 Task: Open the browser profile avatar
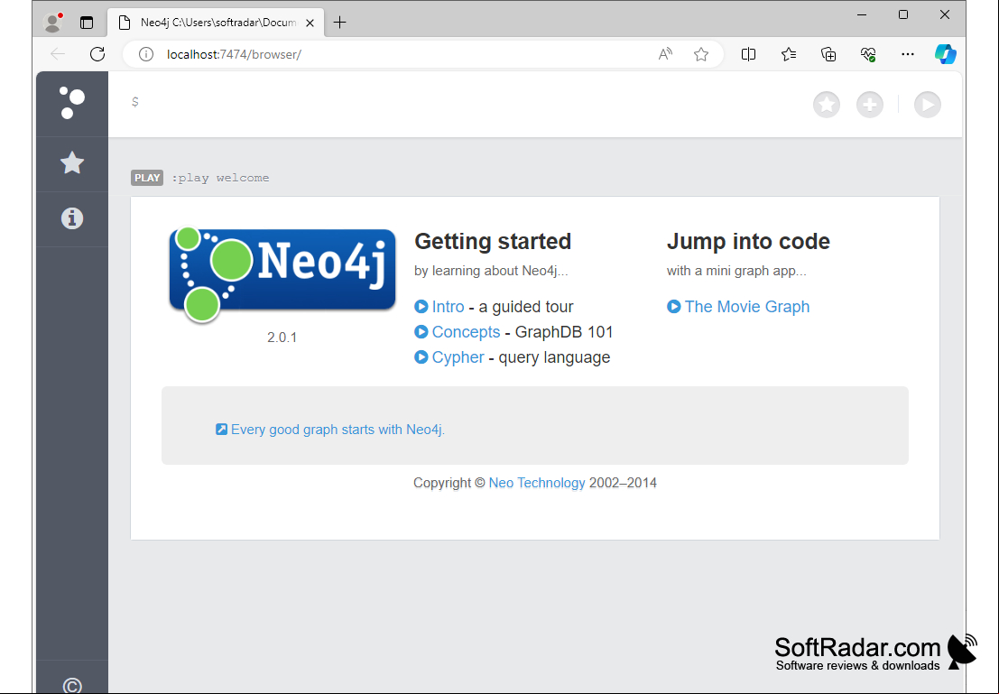(53, 23)
